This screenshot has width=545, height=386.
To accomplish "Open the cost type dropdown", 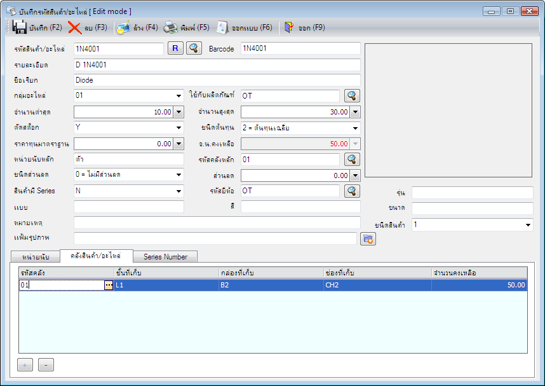I will click(x=355, y=128).
